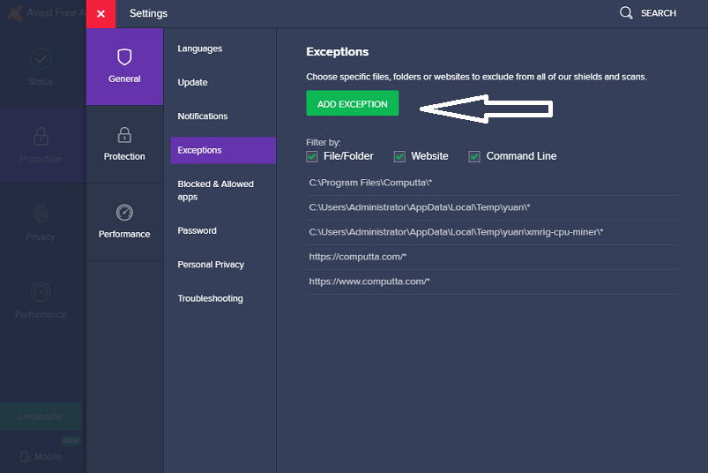Click the UPGRADE button in main window

tap(41, 417)
